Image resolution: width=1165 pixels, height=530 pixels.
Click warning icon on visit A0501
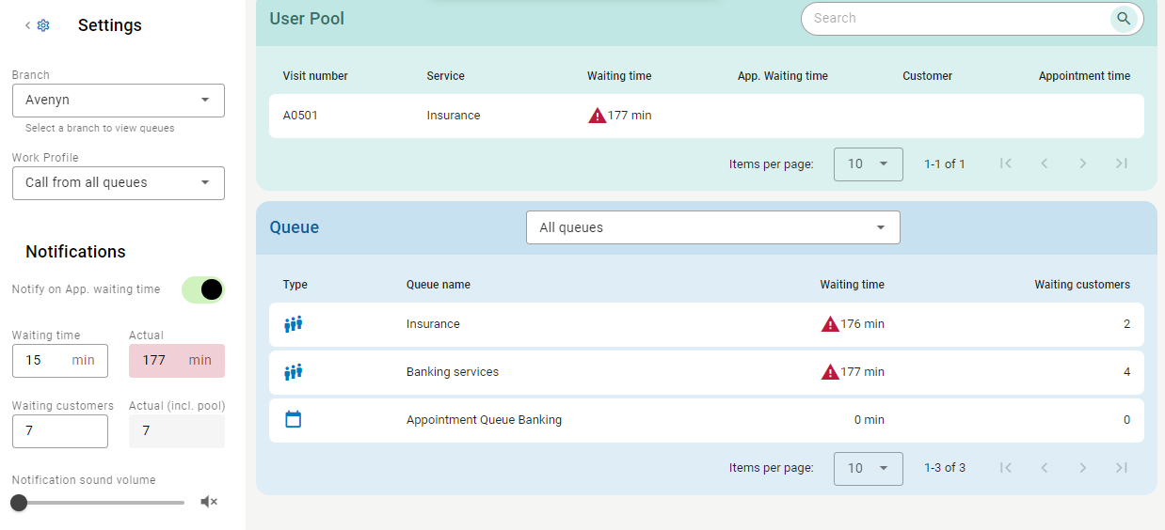click(597, 116)
